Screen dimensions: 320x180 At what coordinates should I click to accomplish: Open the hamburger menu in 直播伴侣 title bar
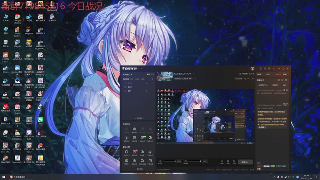tap(274, 68)
